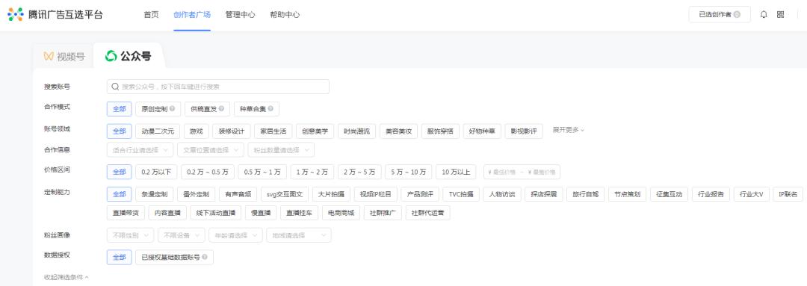Open the 文章位置请选择 dropdown
Image resolution: width=807 pixels, height=286 pixels.
click(210, 149)
